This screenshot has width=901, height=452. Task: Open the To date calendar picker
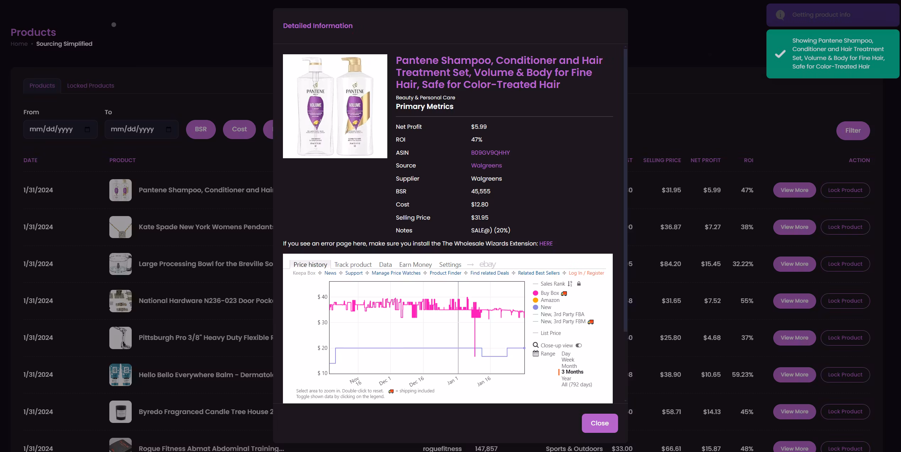pyautogui.click(x=169, y=129)
